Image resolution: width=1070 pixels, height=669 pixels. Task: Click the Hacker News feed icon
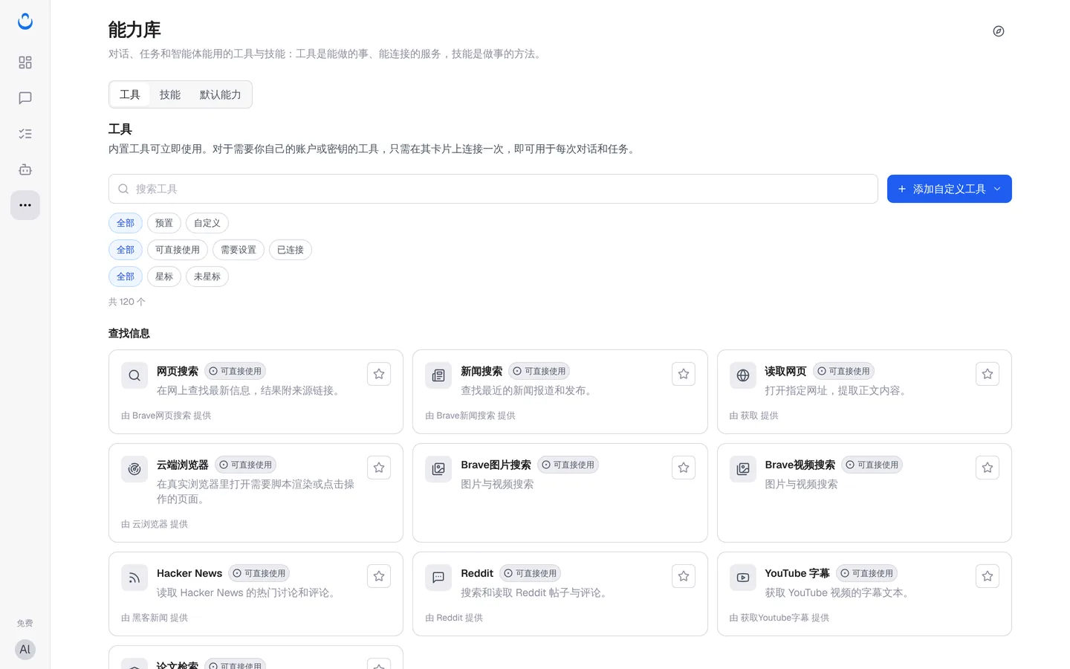click(134, 578)
